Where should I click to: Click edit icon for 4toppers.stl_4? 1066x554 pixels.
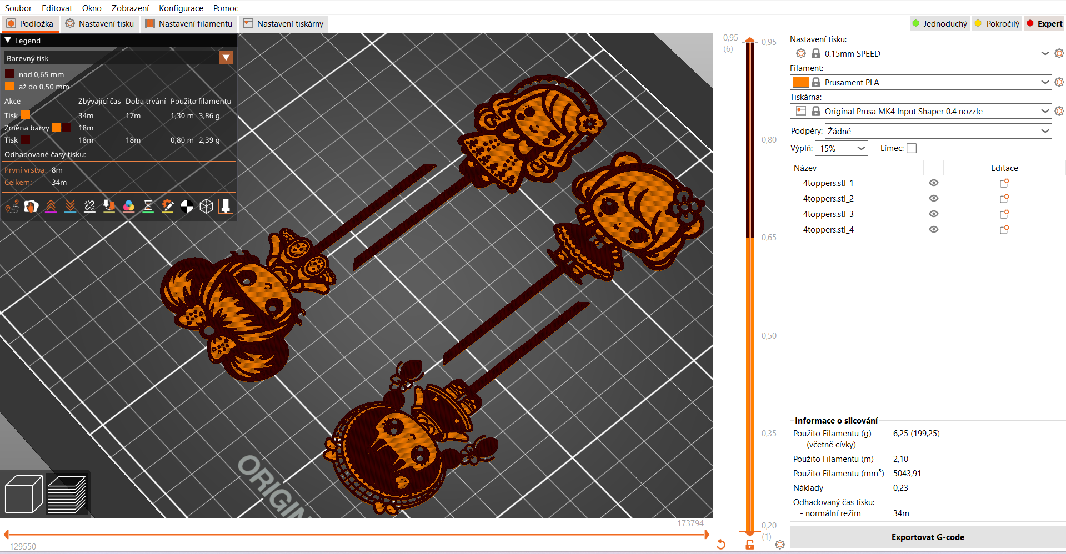pyautogui.click(x=1004, y=230)
